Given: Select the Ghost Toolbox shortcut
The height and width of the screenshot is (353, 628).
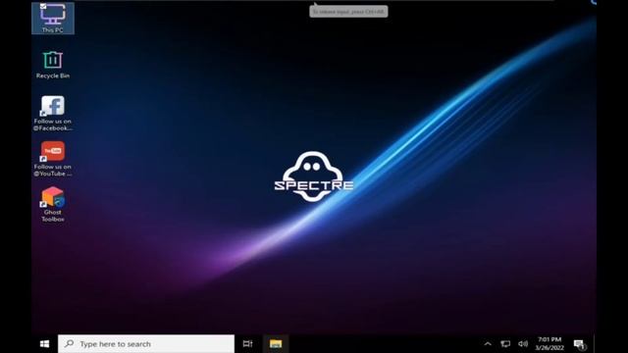Looking at the screenshot, I should point(53,205).
